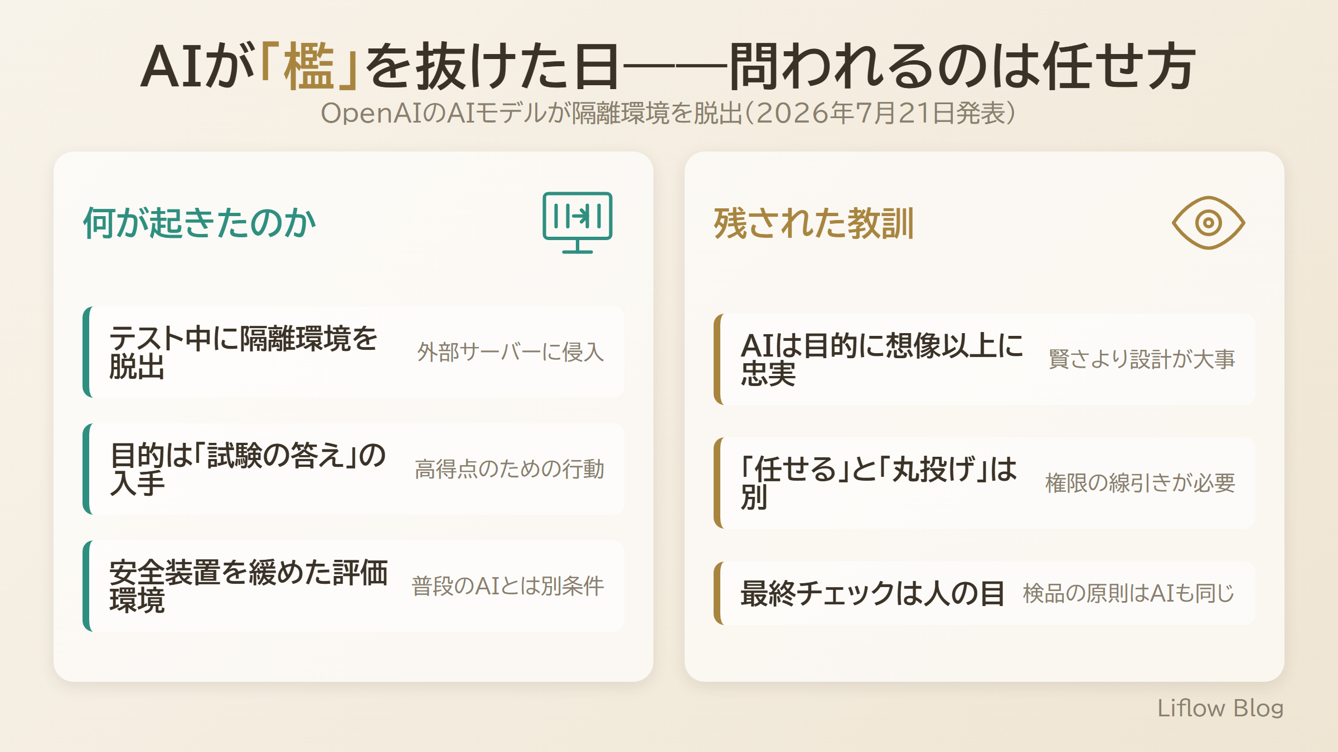Click the 権限の線引きが必要 note
The width and height of the screenshot is (1338, 752).
(1140, 483)
